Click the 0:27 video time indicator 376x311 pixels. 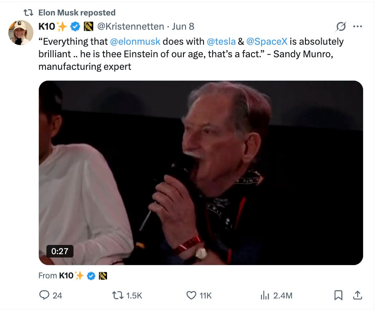pyautogui.click(x=59, y=252)
